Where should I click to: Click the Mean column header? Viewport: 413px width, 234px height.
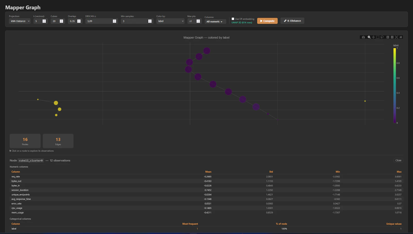coord(208,172)
